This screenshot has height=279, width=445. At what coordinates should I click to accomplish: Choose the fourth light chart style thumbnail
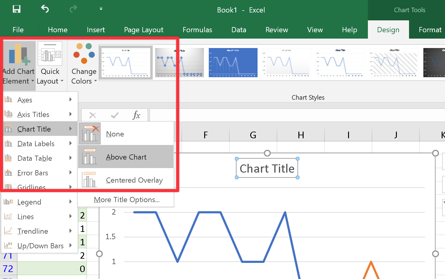point(287,62)
